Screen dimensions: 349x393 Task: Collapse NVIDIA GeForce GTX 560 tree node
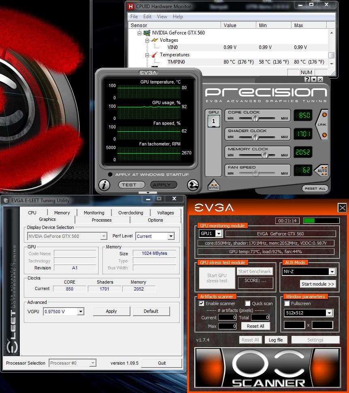coord(140,33)
